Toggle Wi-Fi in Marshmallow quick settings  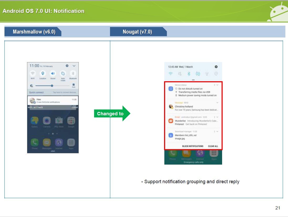pyautogui.click(x=33, y=73)
